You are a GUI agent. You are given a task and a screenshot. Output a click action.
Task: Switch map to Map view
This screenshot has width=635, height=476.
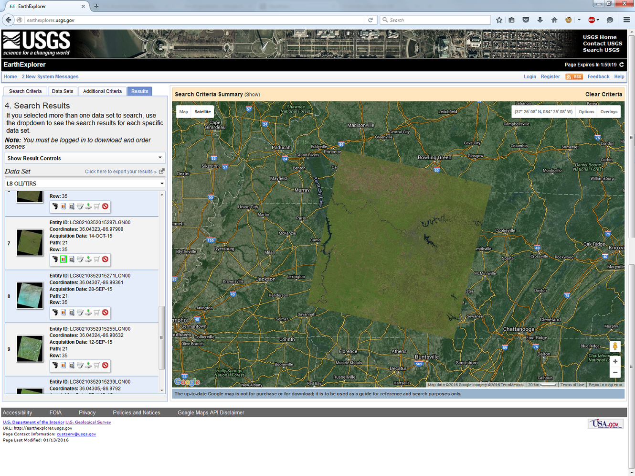pyautogui.click(x=183, y=112)
